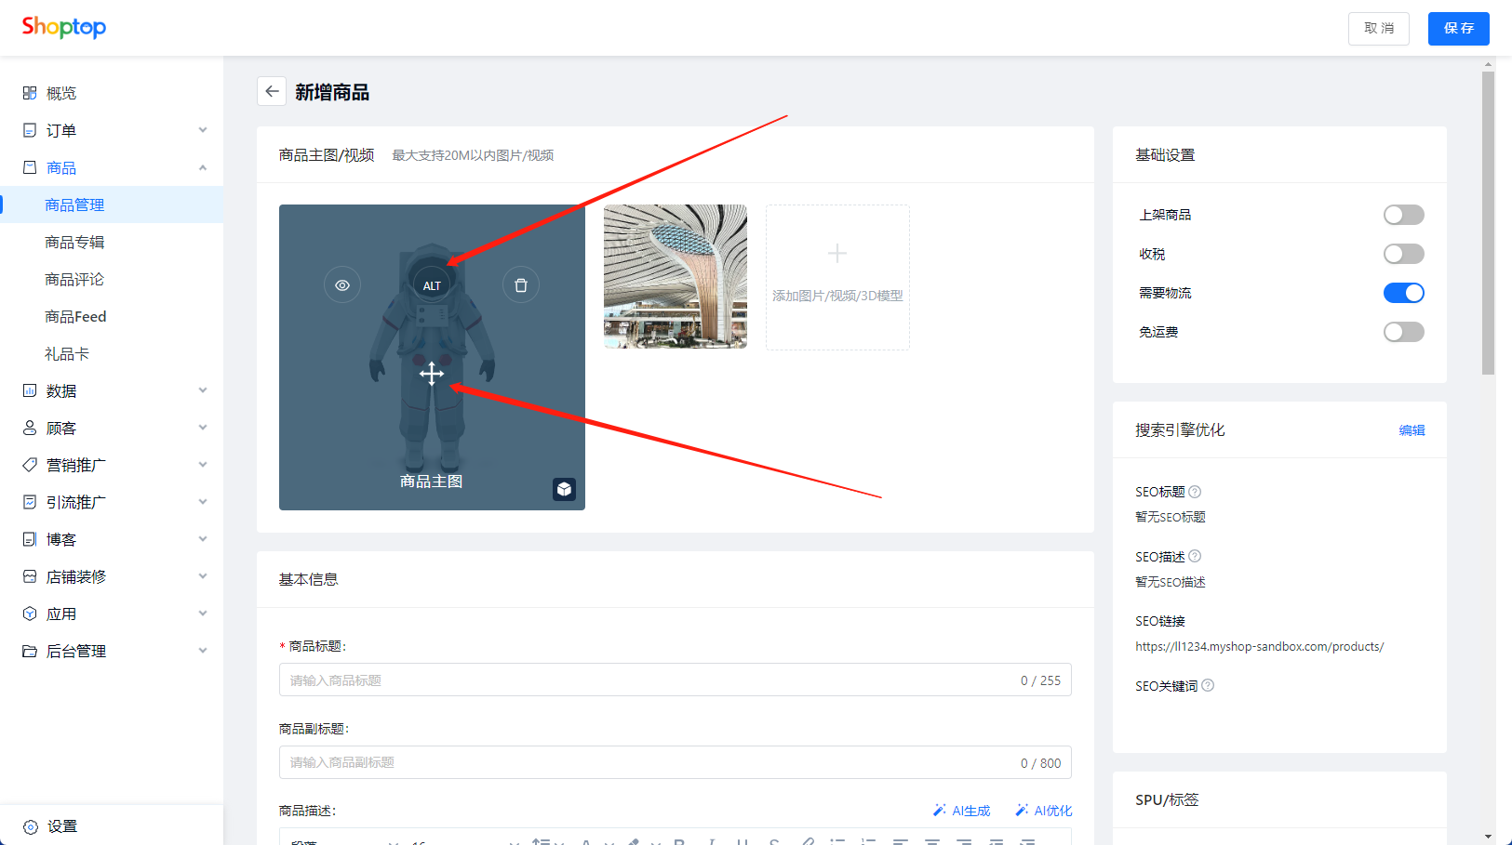Open the SEO关键词 help tooltip icon
The height and width of the screenshot is (845, 1512).
pyautogui.click(x=1208, y=685)
